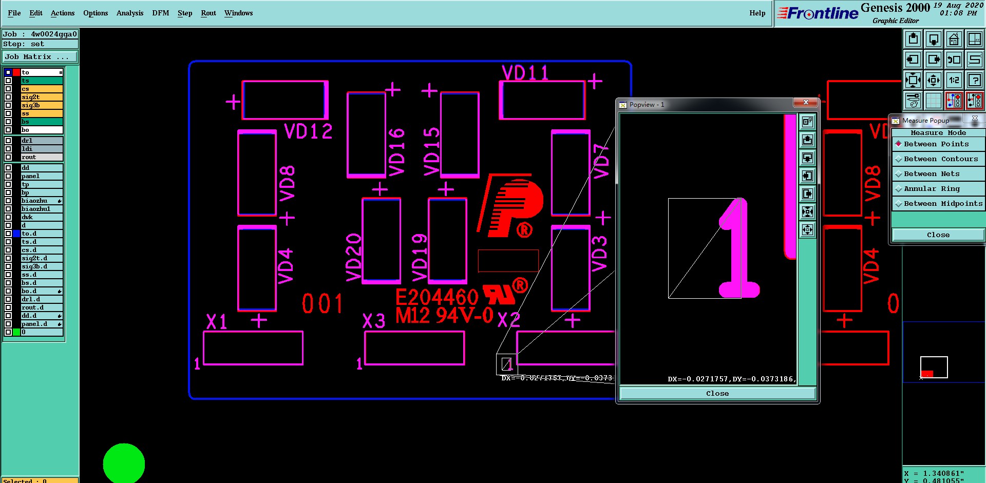This screenshot has width=986, height=483.
Task: Click the small marker on the dd.d layer row
Action: (60, 316)
